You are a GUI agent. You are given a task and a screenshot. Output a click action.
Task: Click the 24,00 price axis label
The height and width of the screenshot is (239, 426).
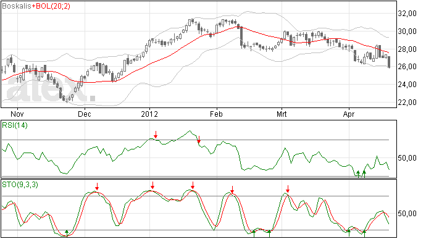407,85
